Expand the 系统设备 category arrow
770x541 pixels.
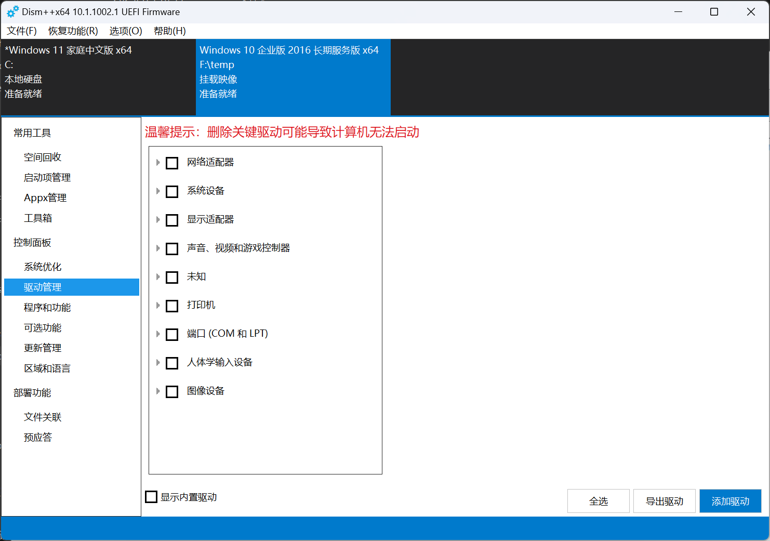tap(158, 191)
